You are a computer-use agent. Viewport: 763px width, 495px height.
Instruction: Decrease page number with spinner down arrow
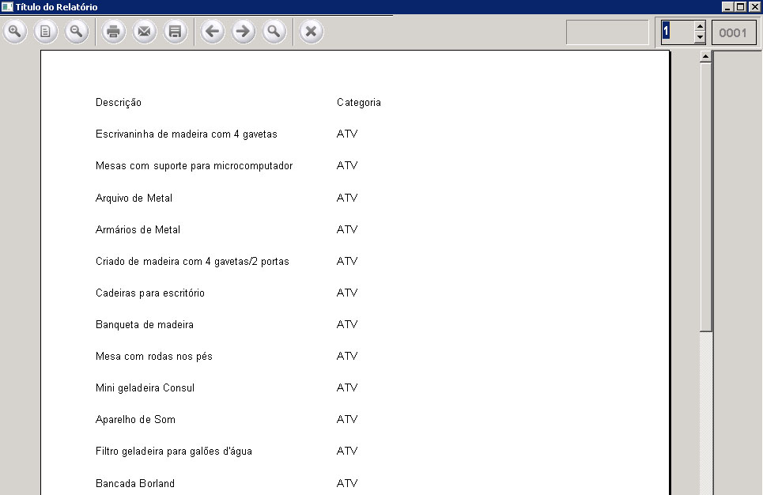point(700,38)
